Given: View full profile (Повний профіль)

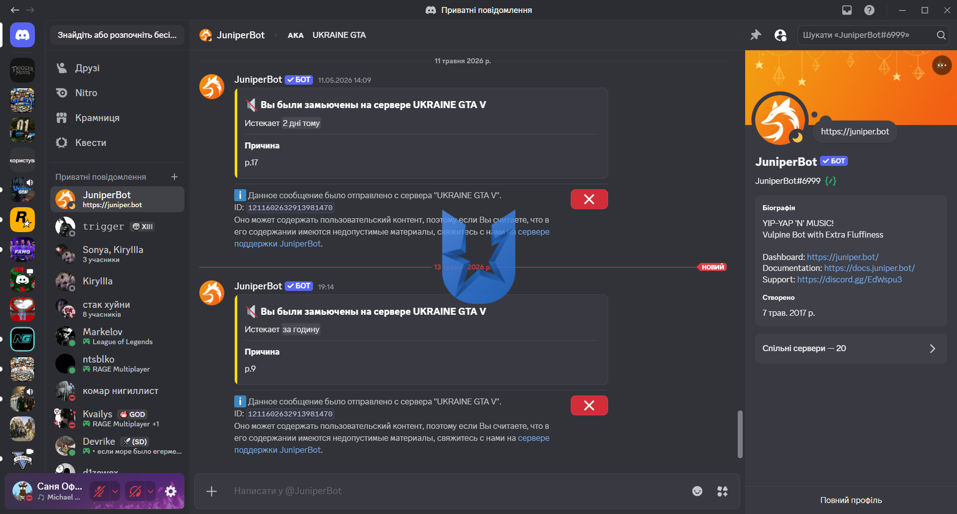Looking at the screenshot, I should pyautogui.click(x=851, y=500).
